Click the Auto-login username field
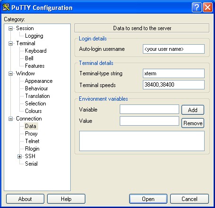This screenshot has width=215, height=208. point(174,49)
